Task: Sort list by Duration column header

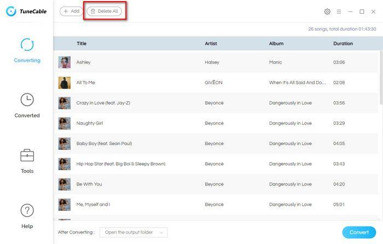Action: click(343, 43)
